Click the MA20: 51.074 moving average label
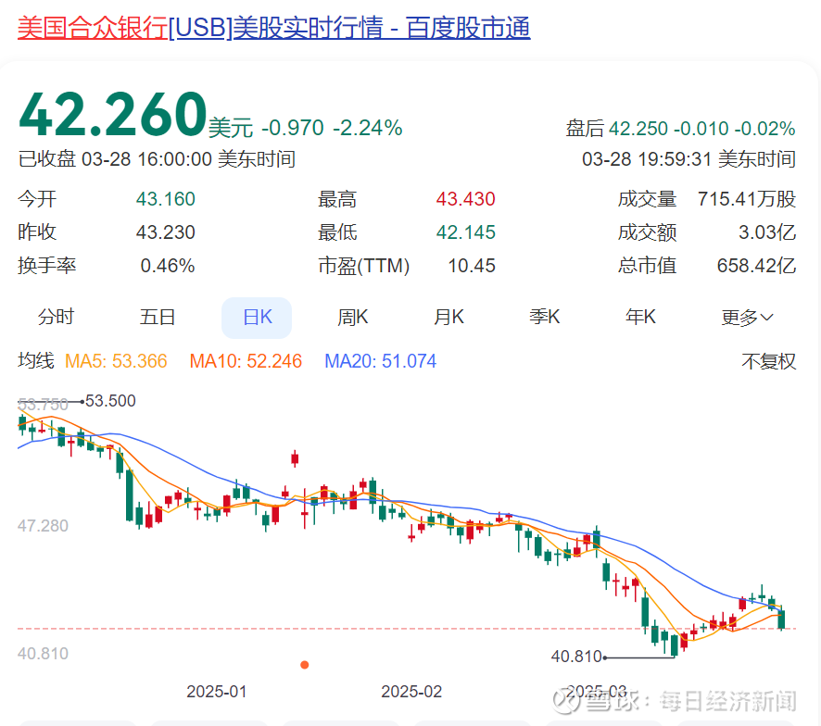 [380, 361]
